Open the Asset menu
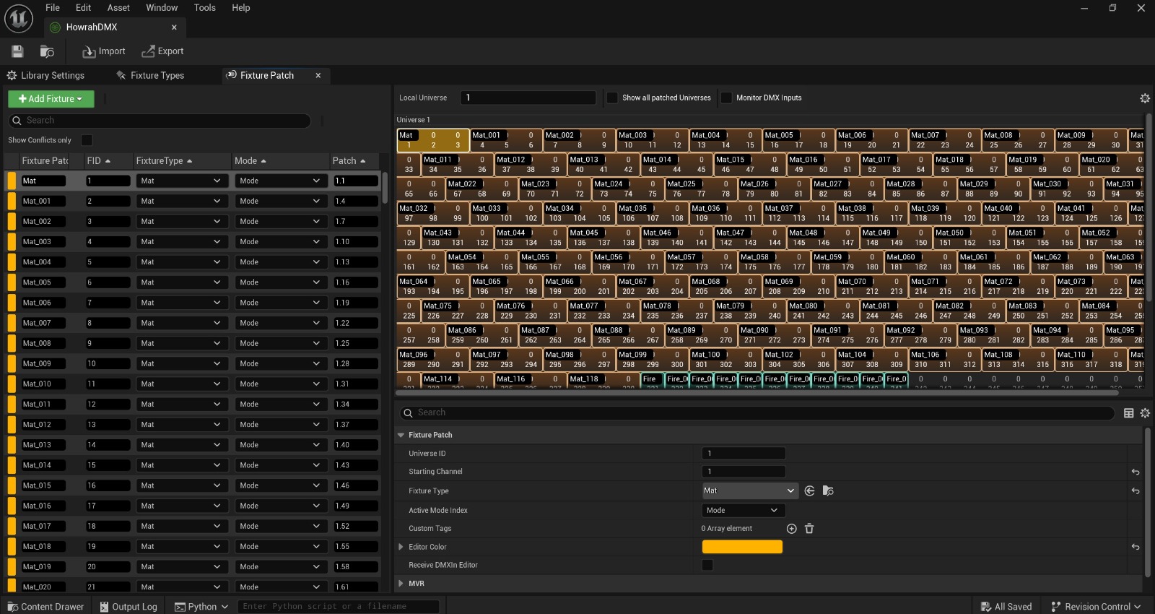Screen dimensions: 1155x614 point(118,8)
